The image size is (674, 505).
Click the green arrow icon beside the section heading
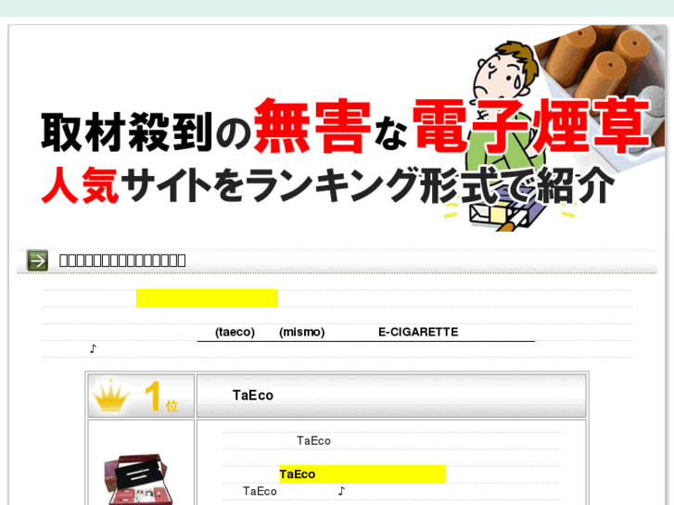tap(37, 260)
